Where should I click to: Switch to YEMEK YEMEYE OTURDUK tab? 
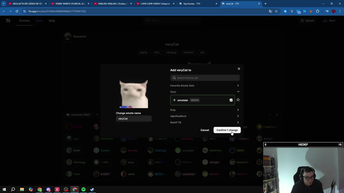click(x=70, y=4)
